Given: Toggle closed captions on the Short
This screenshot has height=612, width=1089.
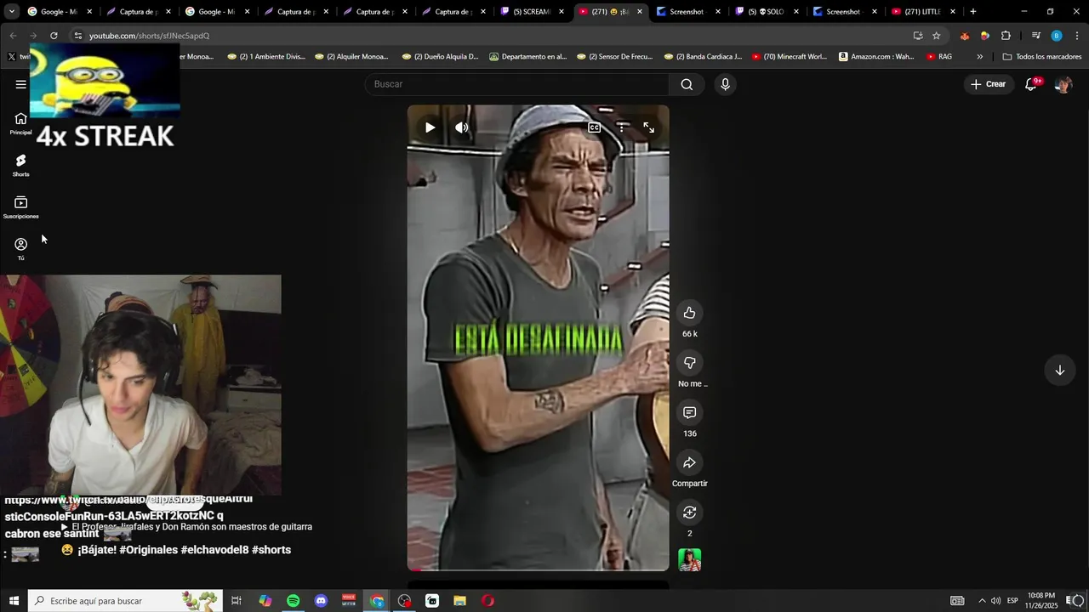Looking at the screenshot, I should [x=595, y=127].
